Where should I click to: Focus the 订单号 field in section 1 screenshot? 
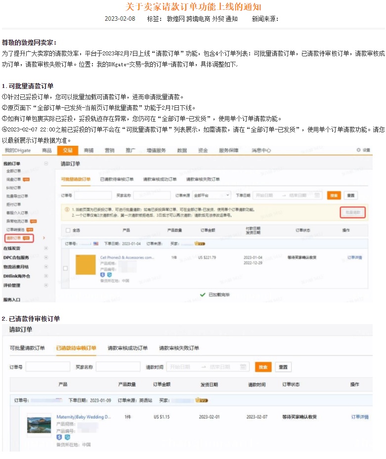click(x=93, y=195)
